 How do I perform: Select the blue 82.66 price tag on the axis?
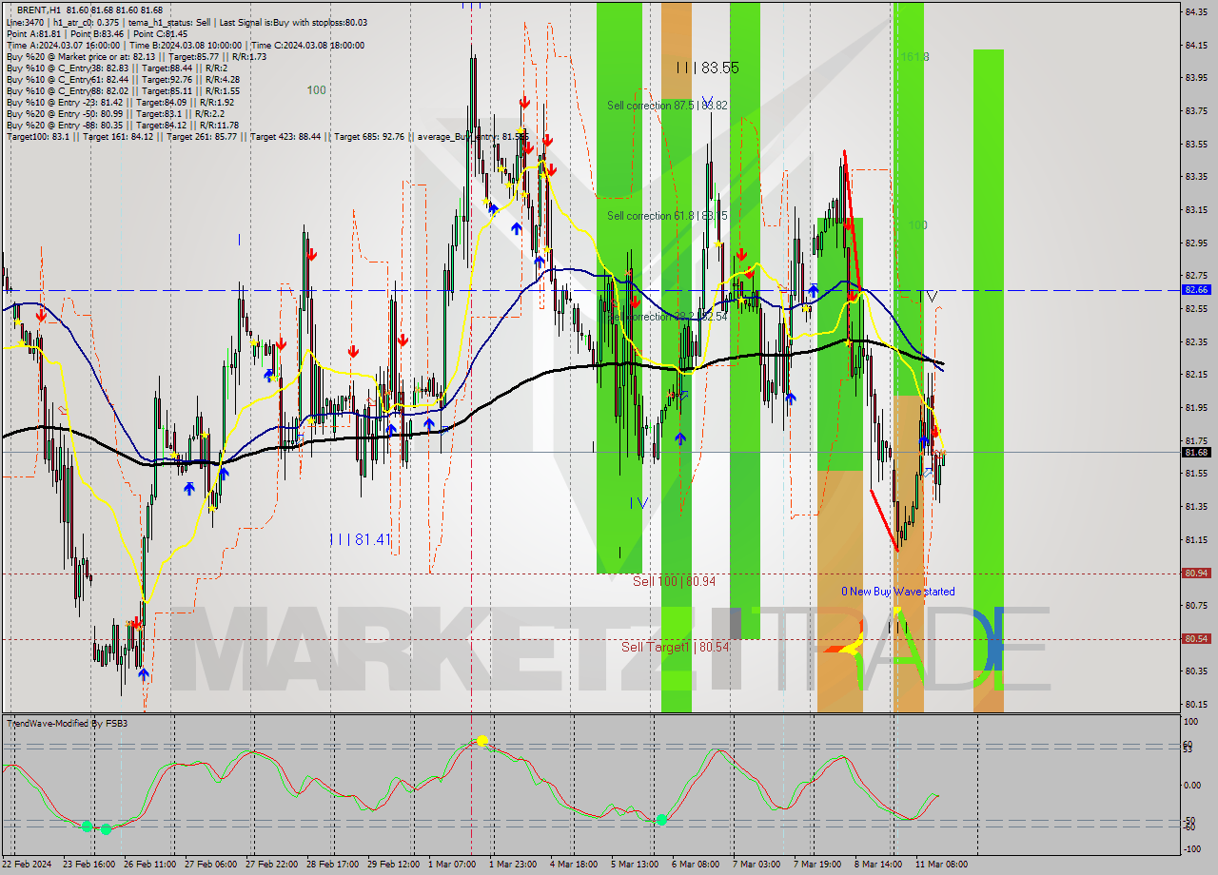click(1196, 289)
